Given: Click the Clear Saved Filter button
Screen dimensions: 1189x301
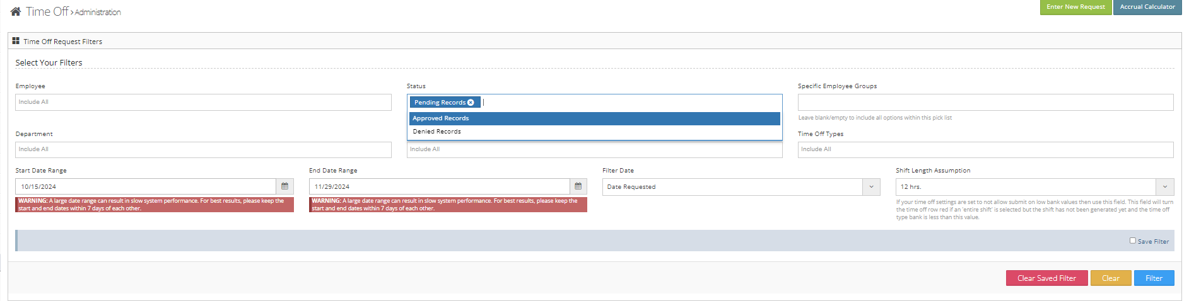Looking at the screenshot, I should (1046, 278).
